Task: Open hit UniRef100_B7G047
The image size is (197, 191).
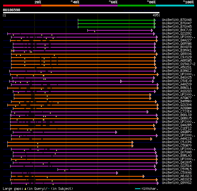Action: tap(177, 23)
